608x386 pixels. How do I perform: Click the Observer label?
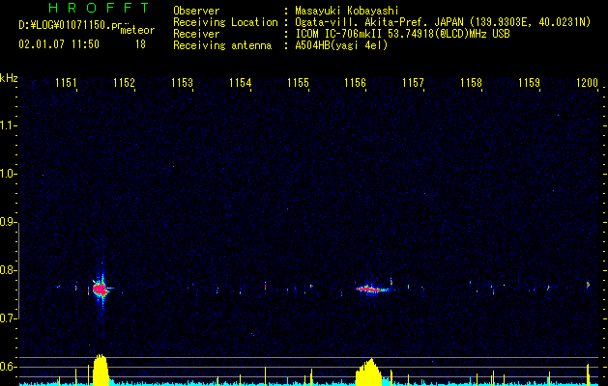[x=196, y=11]
